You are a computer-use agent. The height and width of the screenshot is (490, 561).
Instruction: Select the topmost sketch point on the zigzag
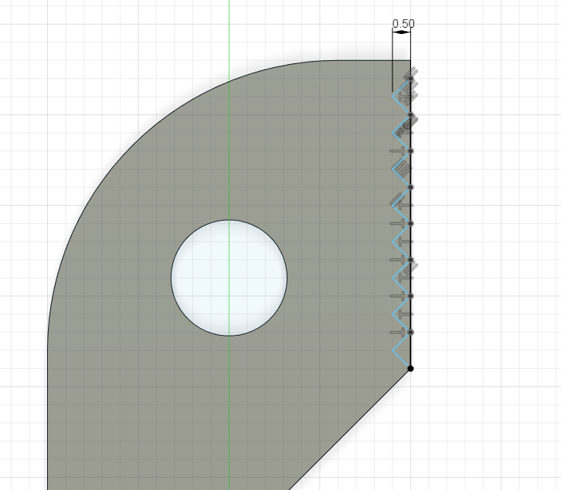pos(410,78)
